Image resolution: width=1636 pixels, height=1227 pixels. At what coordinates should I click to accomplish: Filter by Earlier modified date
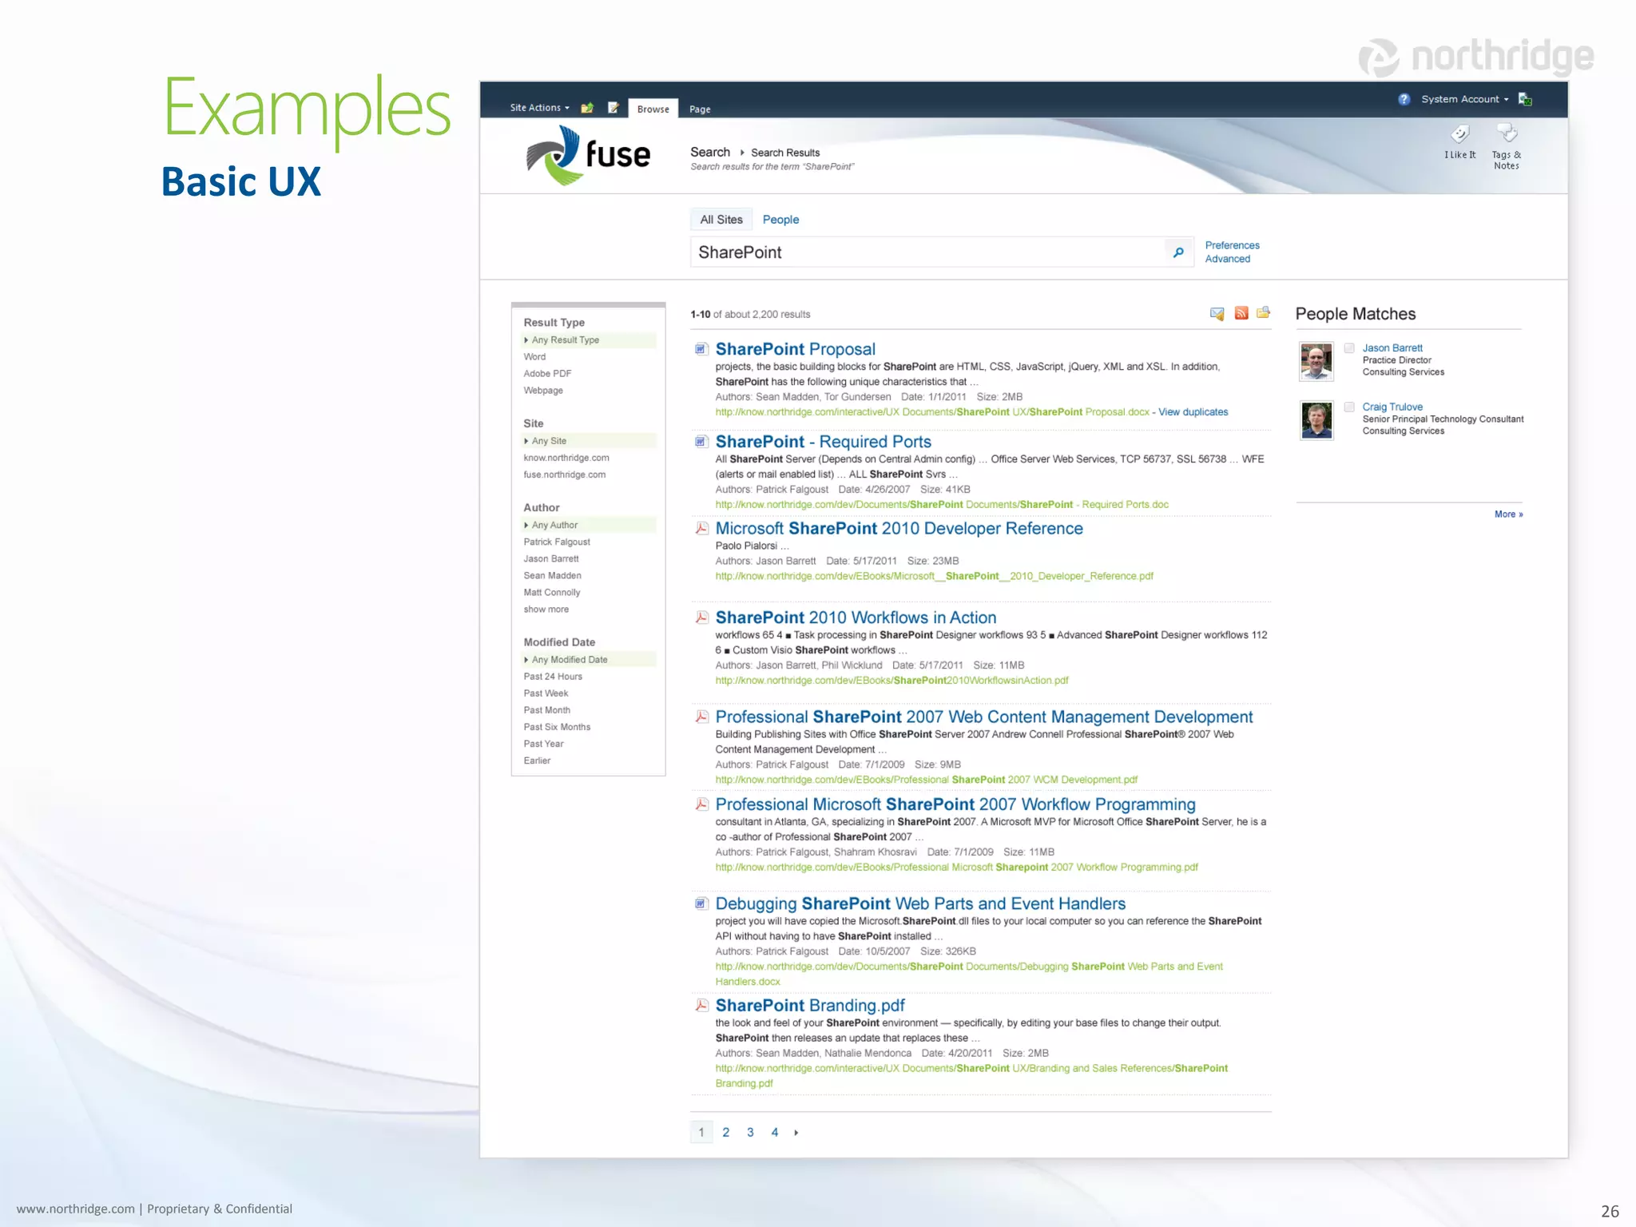(x=537, y=760)
